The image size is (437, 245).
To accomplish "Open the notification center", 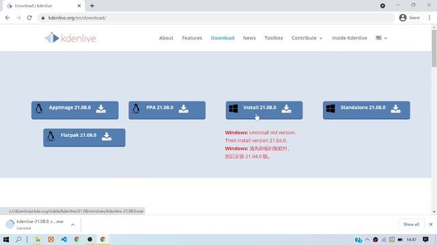I will (x=425, y=240).
